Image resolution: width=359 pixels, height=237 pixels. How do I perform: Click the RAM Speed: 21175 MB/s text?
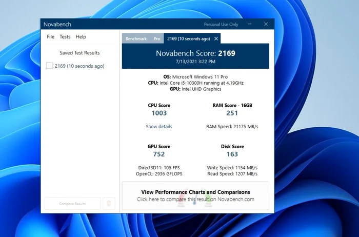[232, 126]
